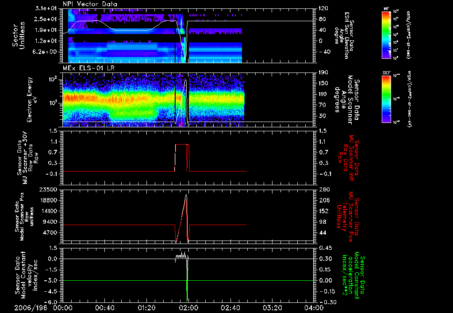The image size is (453, 313).
Task: Click the NF color scale bar
Action: coord(387,34)
